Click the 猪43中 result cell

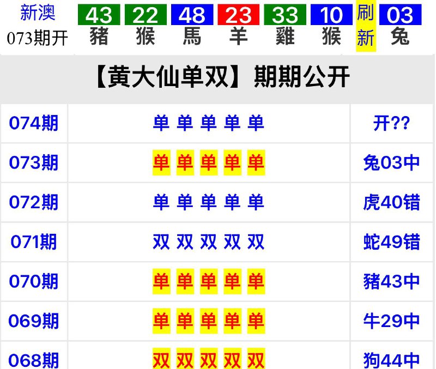click(x=391, y=281)
